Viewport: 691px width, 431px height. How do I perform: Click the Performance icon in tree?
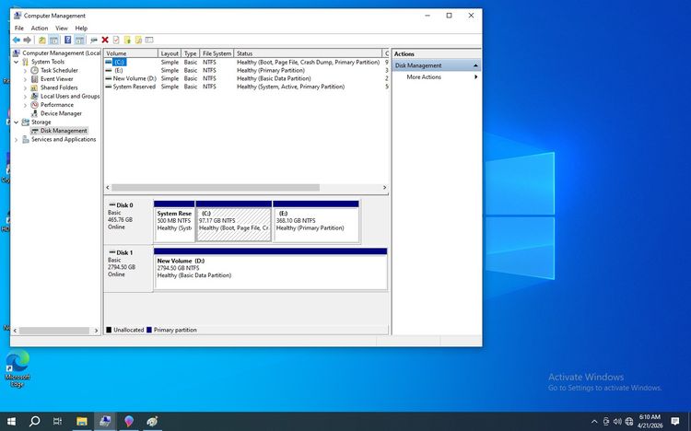click(34, 105)
